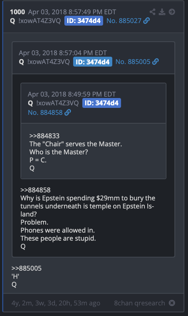Click the >>884833 reply reference
Viewport: 188px width, 316px height.
point(44,136)
